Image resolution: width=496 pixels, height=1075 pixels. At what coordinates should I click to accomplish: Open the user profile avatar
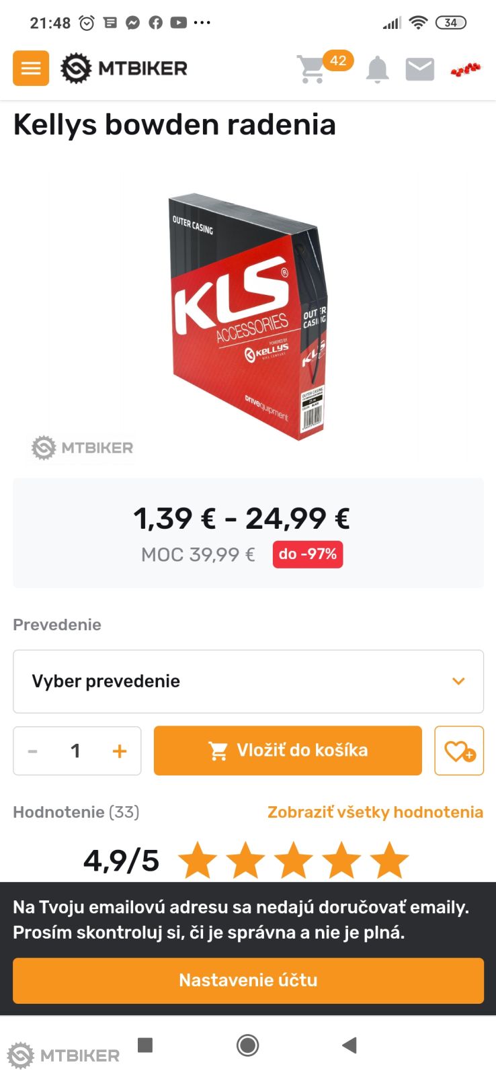[x=466, y=69]
